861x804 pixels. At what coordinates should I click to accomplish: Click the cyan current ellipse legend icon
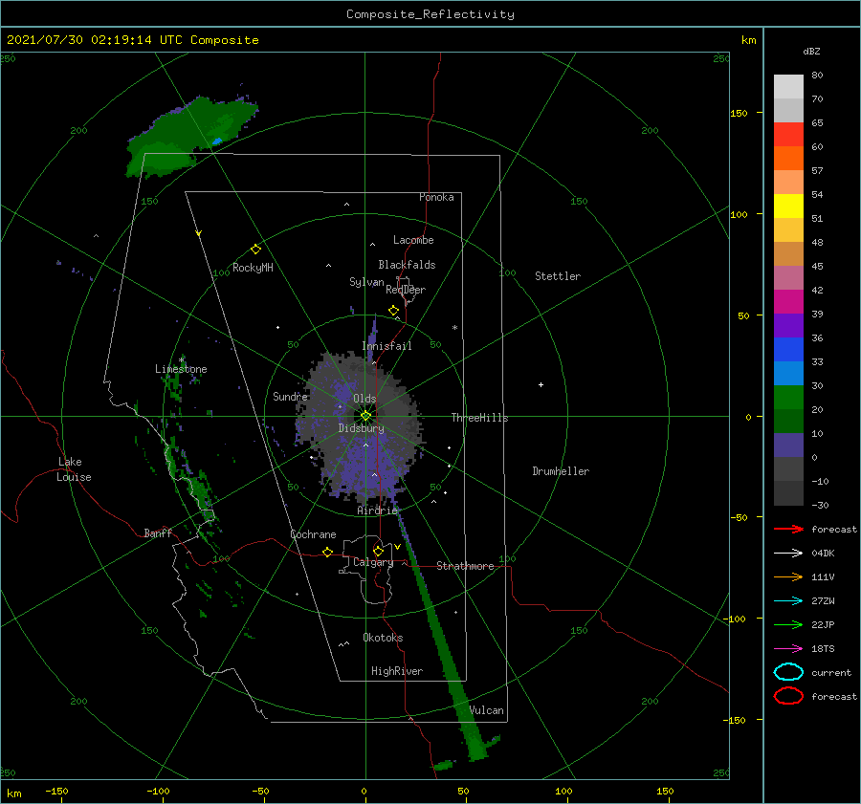pos(788,672)
